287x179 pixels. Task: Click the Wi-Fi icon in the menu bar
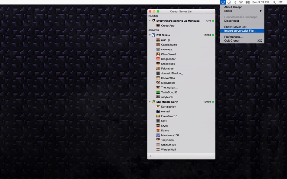pos(240,2)
